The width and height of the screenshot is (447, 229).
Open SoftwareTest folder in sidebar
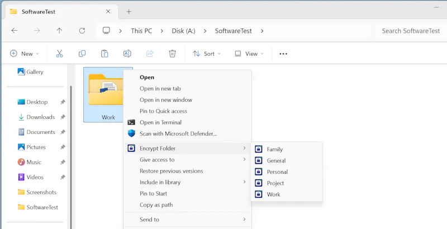point(38,207)
